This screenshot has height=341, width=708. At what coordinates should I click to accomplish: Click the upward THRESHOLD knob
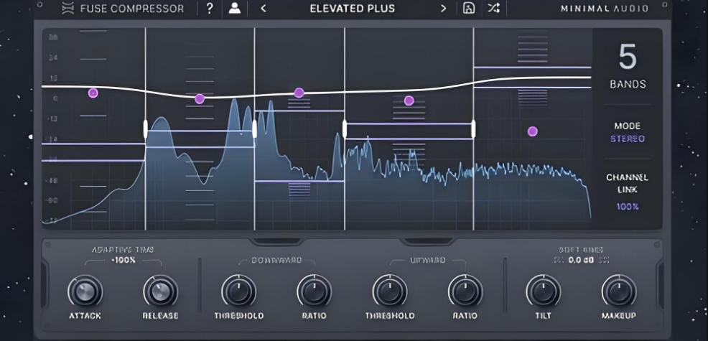(390, 291)
